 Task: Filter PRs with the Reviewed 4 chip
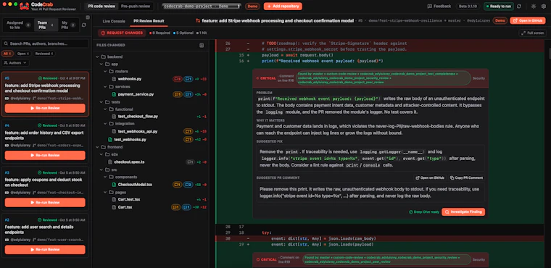[x=44, y=54]
